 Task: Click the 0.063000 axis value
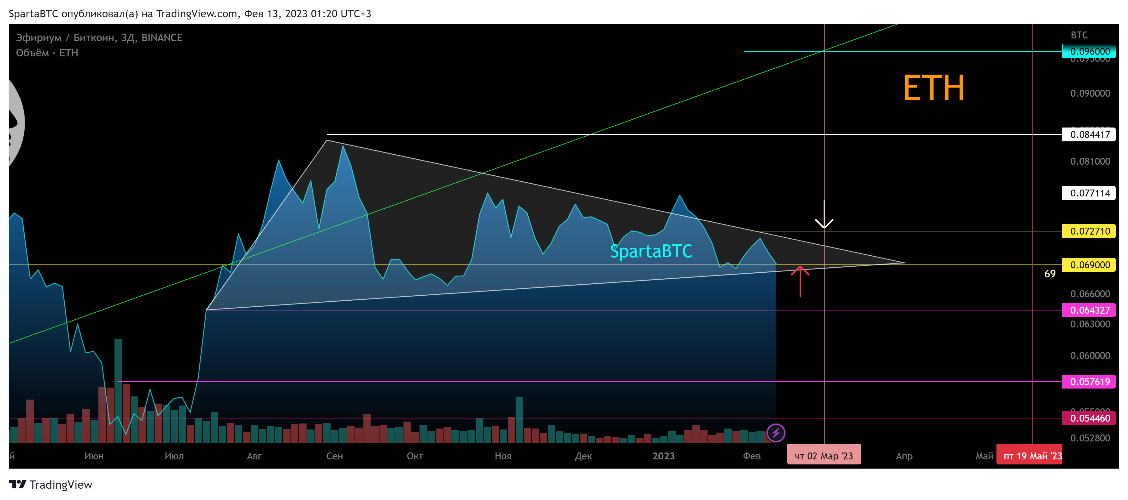(1090, 324)
